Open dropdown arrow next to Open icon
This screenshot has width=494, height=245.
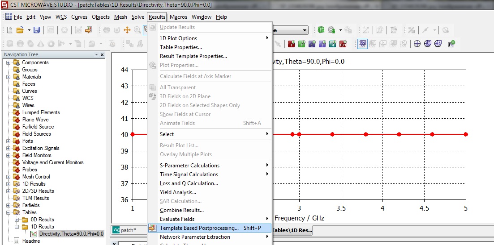point(29,30)
